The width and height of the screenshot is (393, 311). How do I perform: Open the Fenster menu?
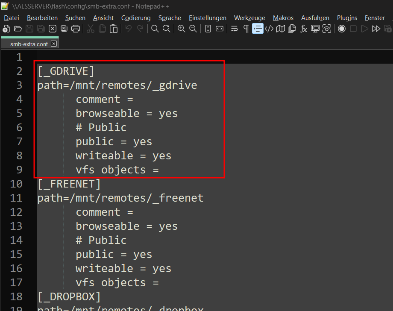[375, 18]
